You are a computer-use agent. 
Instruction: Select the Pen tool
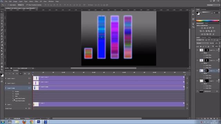pos(2,54)
